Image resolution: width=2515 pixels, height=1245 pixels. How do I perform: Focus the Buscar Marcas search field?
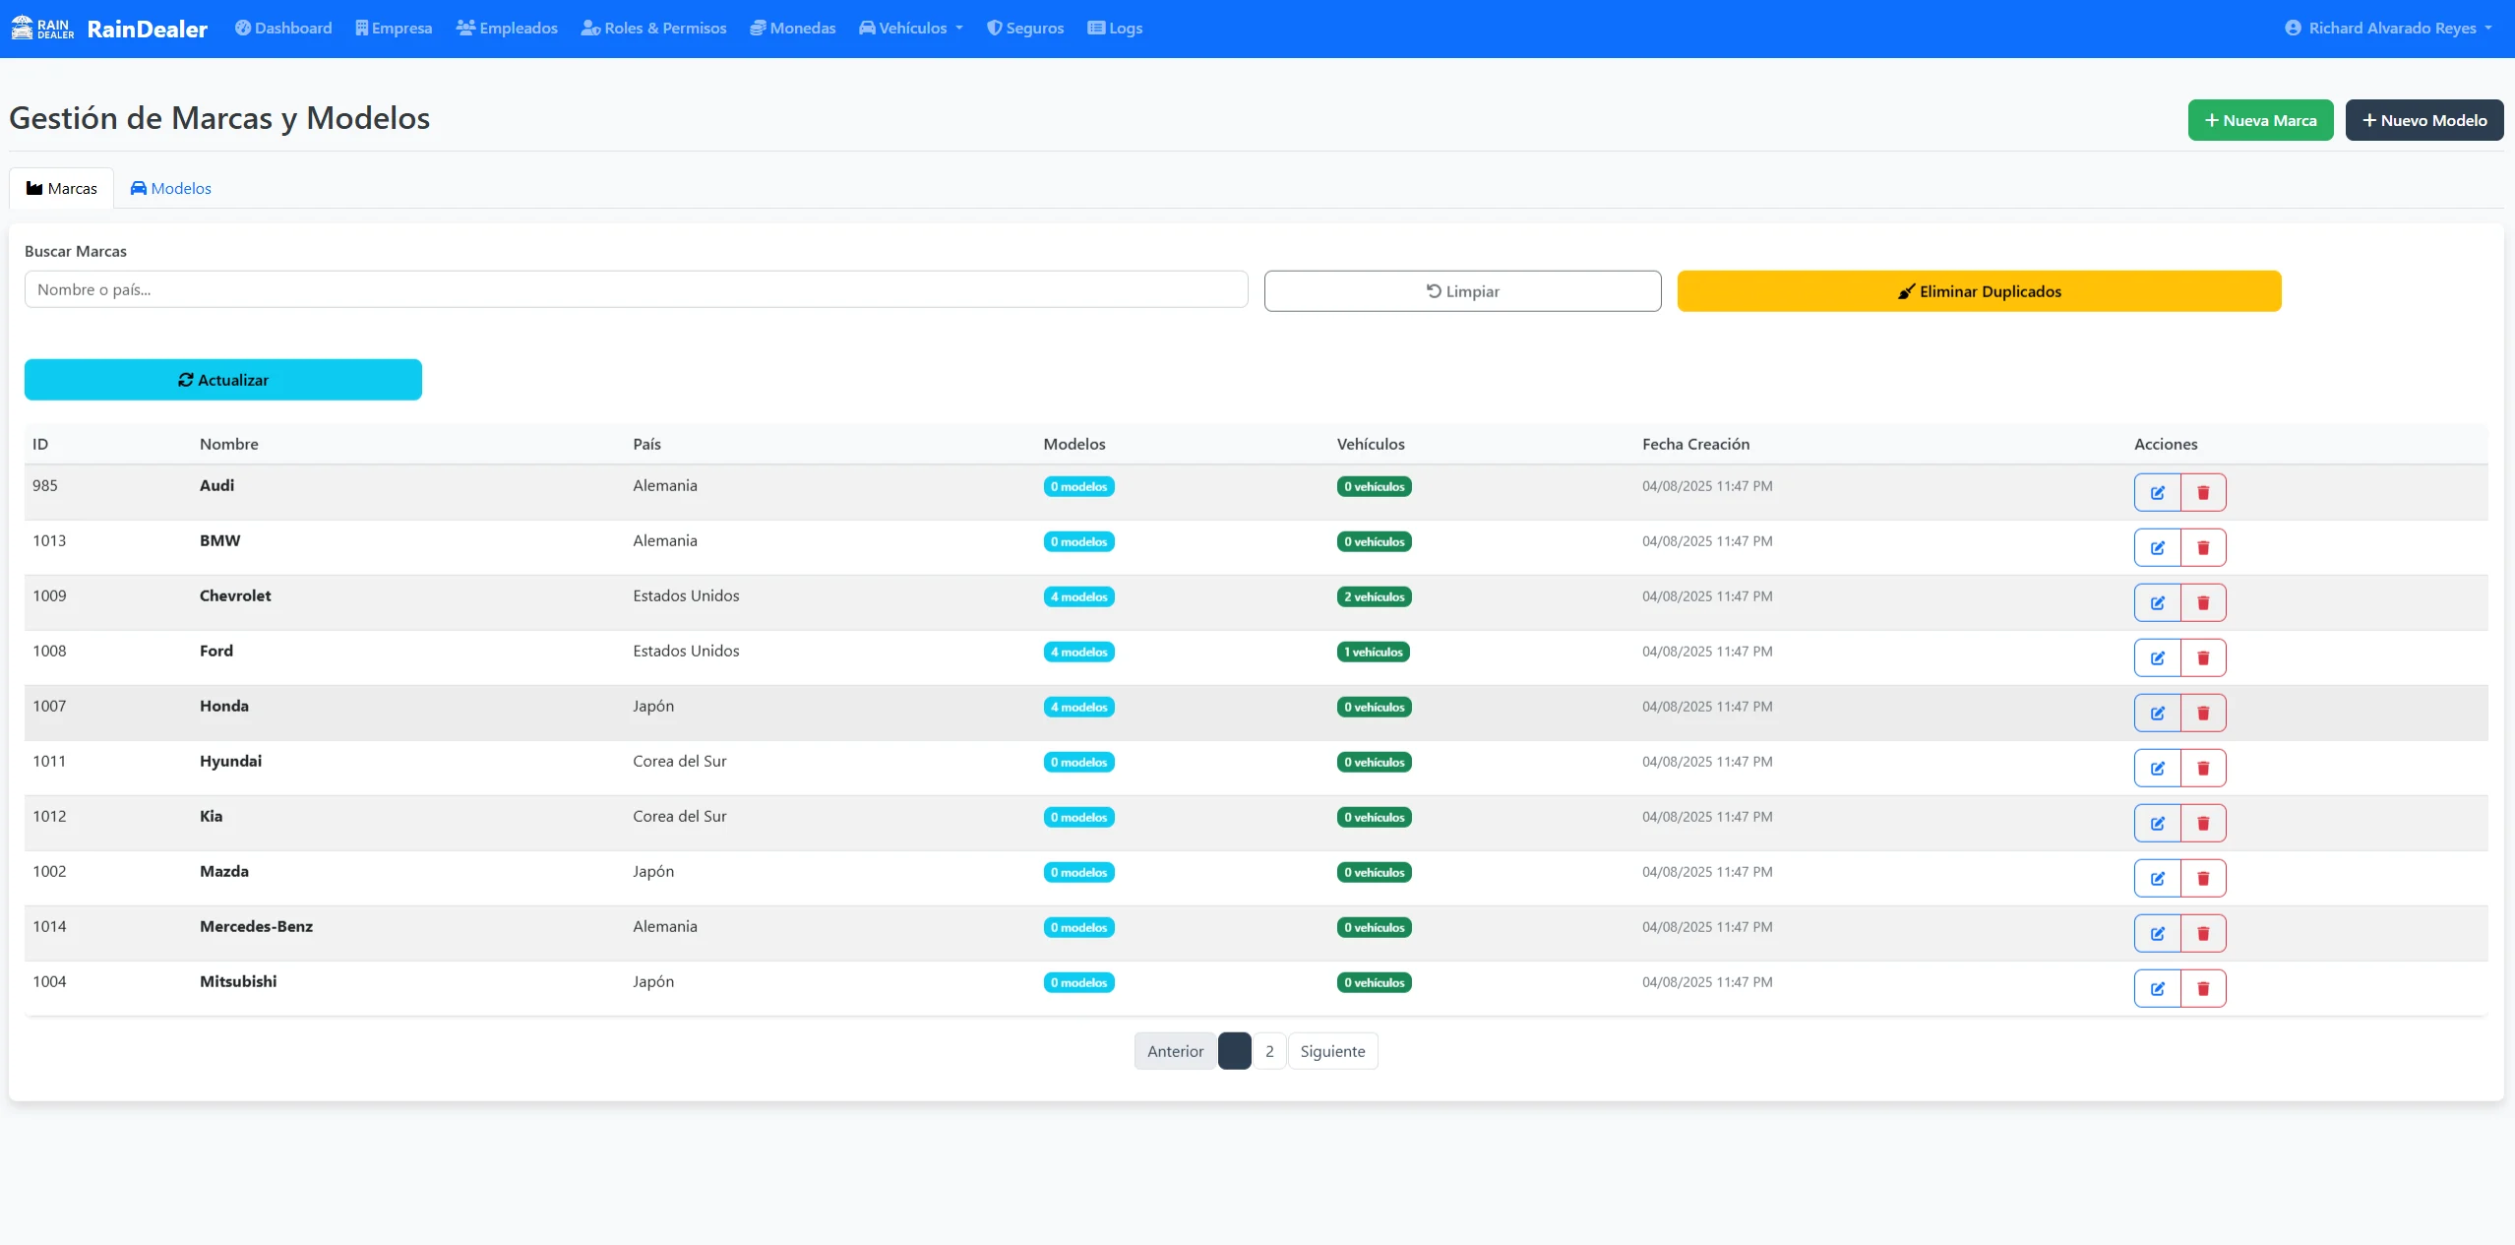[x=636, y=289]
